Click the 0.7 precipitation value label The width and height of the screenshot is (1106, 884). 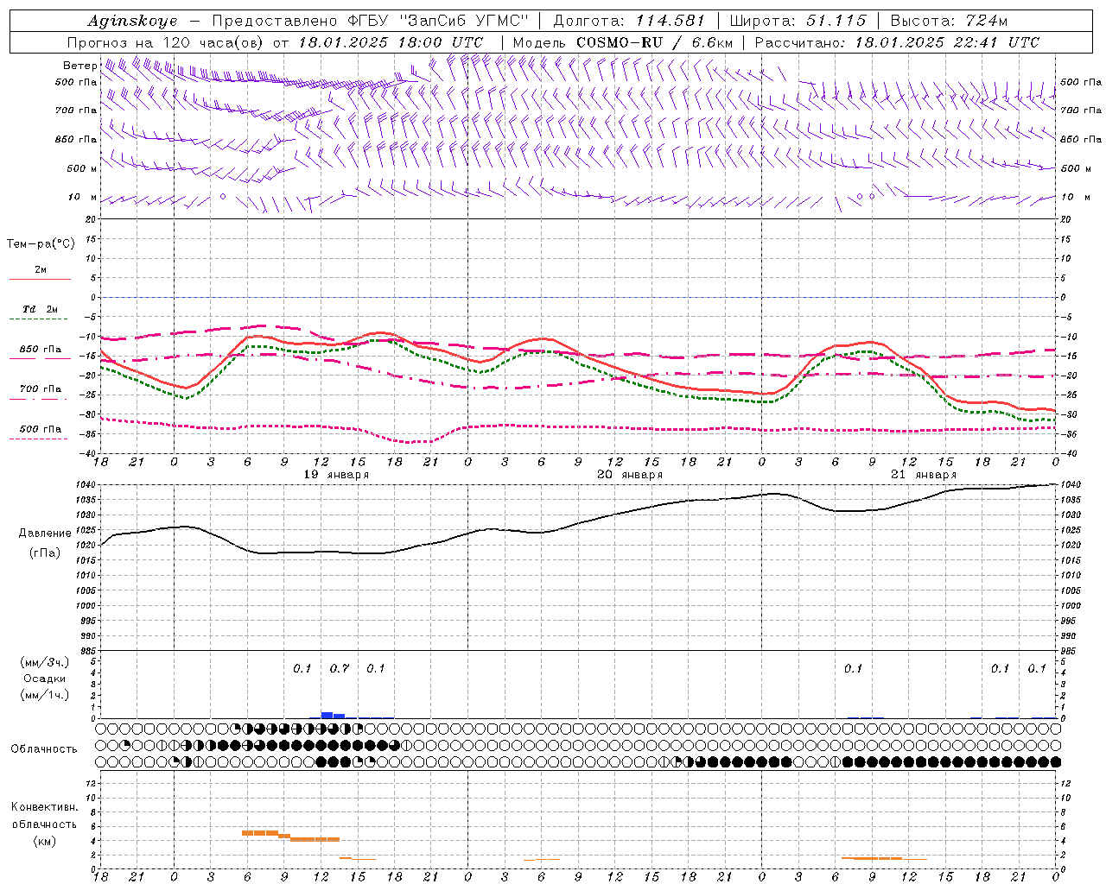tap(340, 668)
